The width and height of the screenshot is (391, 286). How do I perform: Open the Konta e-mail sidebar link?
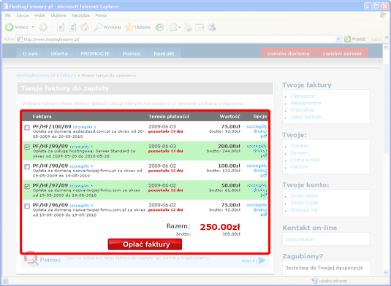click(305, 160)
